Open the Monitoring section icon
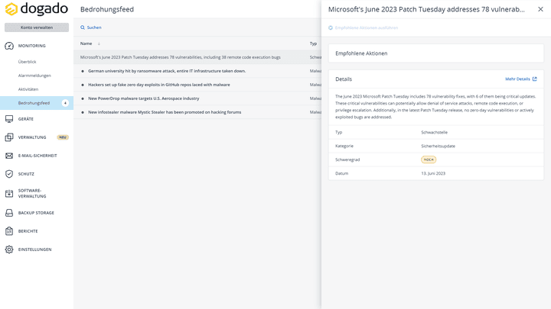Viewport: 551px width, 309px height. pos(9,46)
